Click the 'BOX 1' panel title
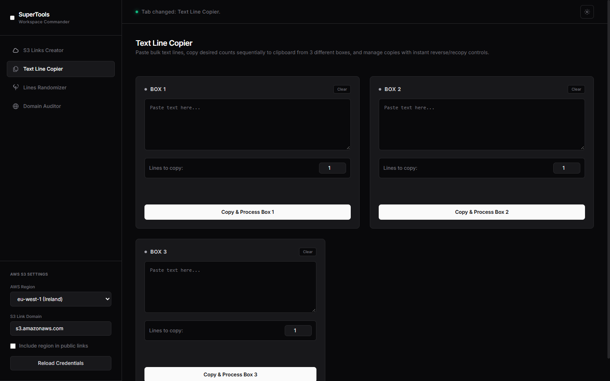The width and height of the screenshot is (610, 381). pyautogui.click(x=158, y=89)
